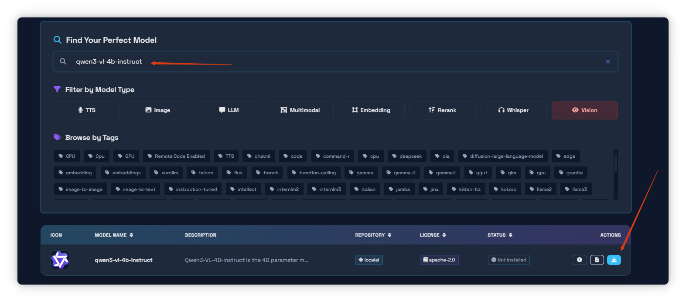Filter by the uppercase CPU tag
This screenshot has height=302, width=686.
[67, 156]
